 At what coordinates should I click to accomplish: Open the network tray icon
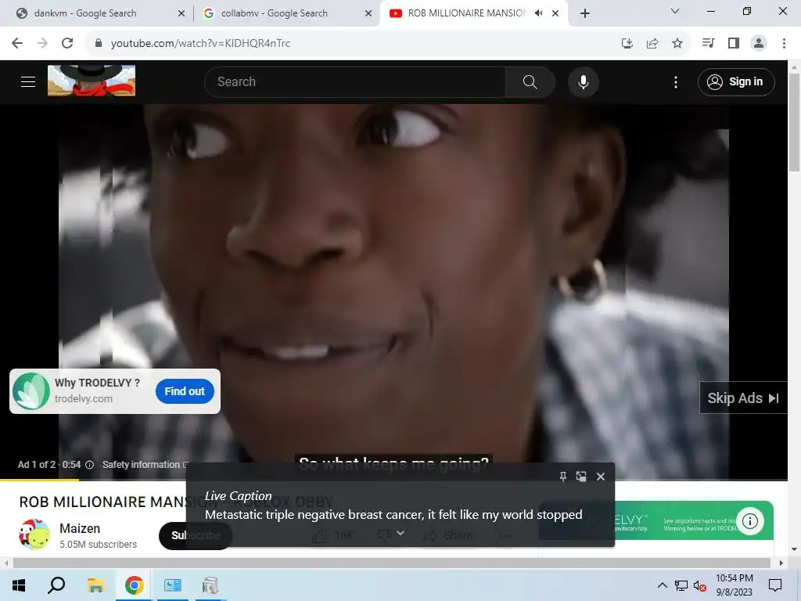point(681,585)
